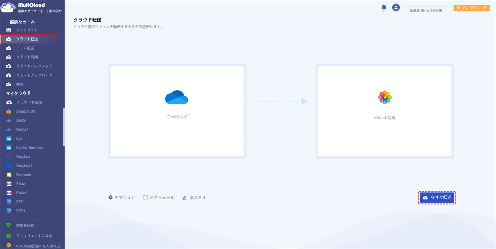The image size is (496, 249).
Task: Click the クラウド転送 page heading
Action: 87,20
